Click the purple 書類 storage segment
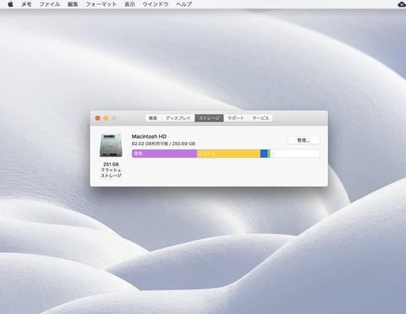The image size is (406, 314). point(164,154)
